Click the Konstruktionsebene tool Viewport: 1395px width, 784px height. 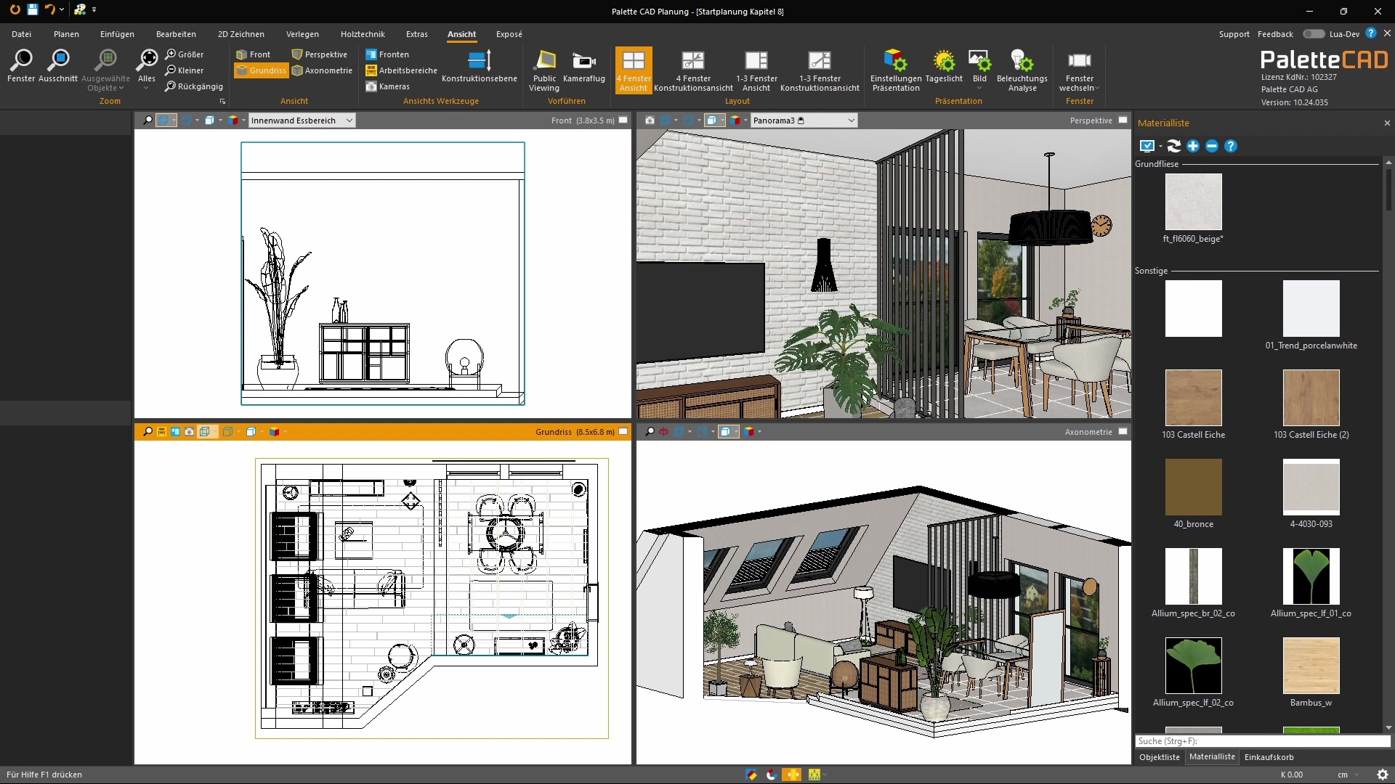[480, 66]
